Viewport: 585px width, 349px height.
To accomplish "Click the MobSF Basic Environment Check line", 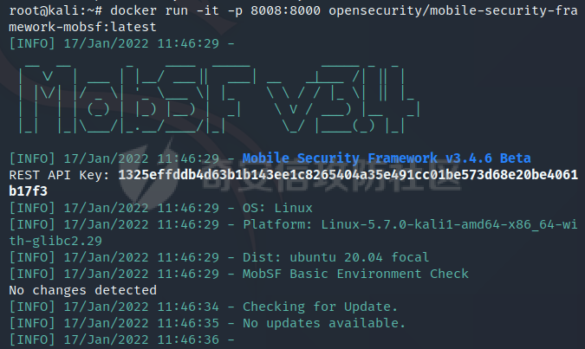I will [239, 274].
